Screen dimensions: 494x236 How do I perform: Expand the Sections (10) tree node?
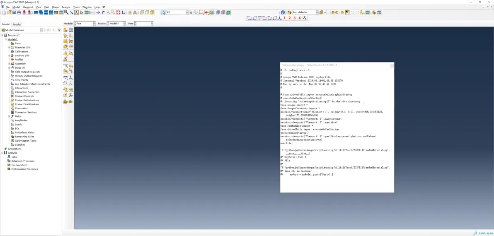[x=10, y=56]
